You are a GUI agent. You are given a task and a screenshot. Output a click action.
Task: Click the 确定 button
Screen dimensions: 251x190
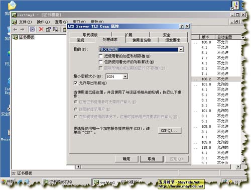(127, 159)
